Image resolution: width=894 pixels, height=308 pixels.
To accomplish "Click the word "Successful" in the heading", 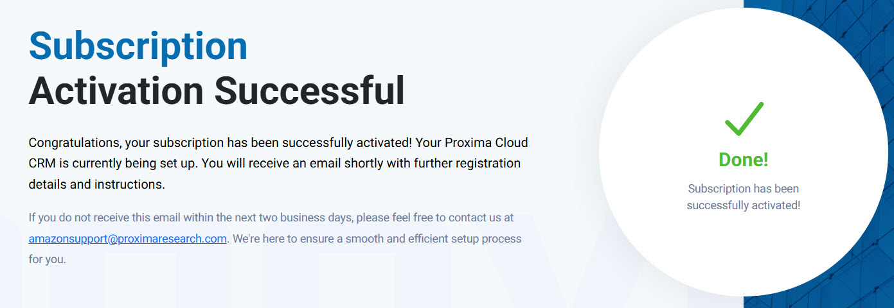I will point(309,90).
